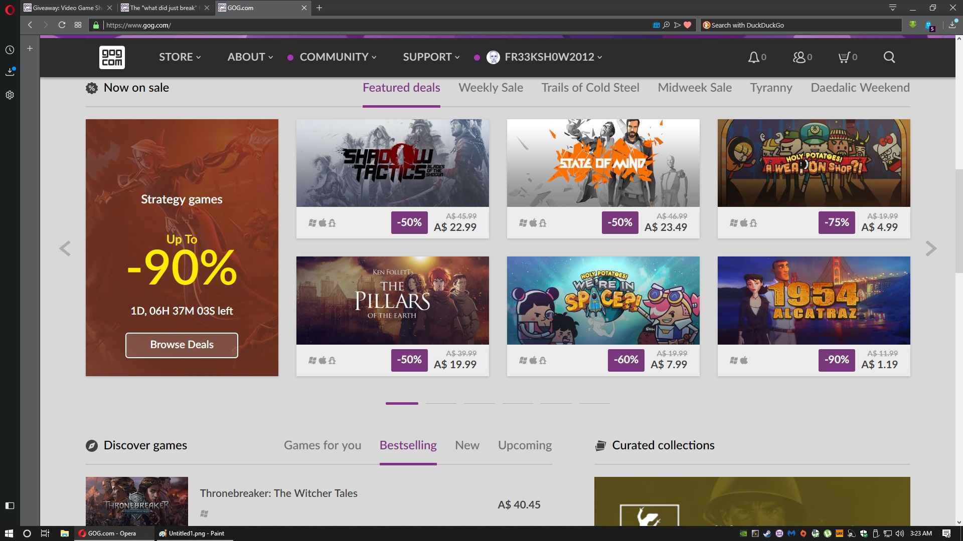The height and width of the screenshot is (541, 963).
Task: Open the State of Mind game card
Action: click(x=603, y=179)
